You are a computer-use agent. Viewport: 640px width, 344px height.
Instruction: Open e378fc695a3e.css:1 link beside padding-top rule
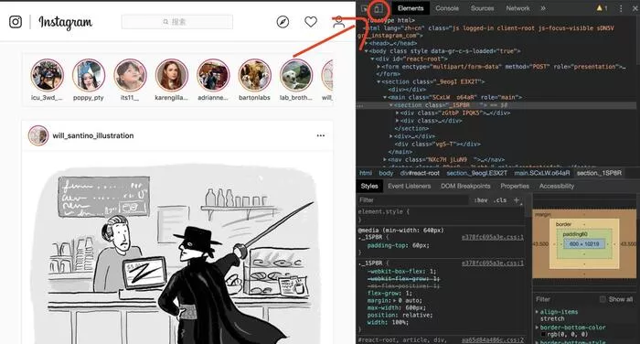492,237
